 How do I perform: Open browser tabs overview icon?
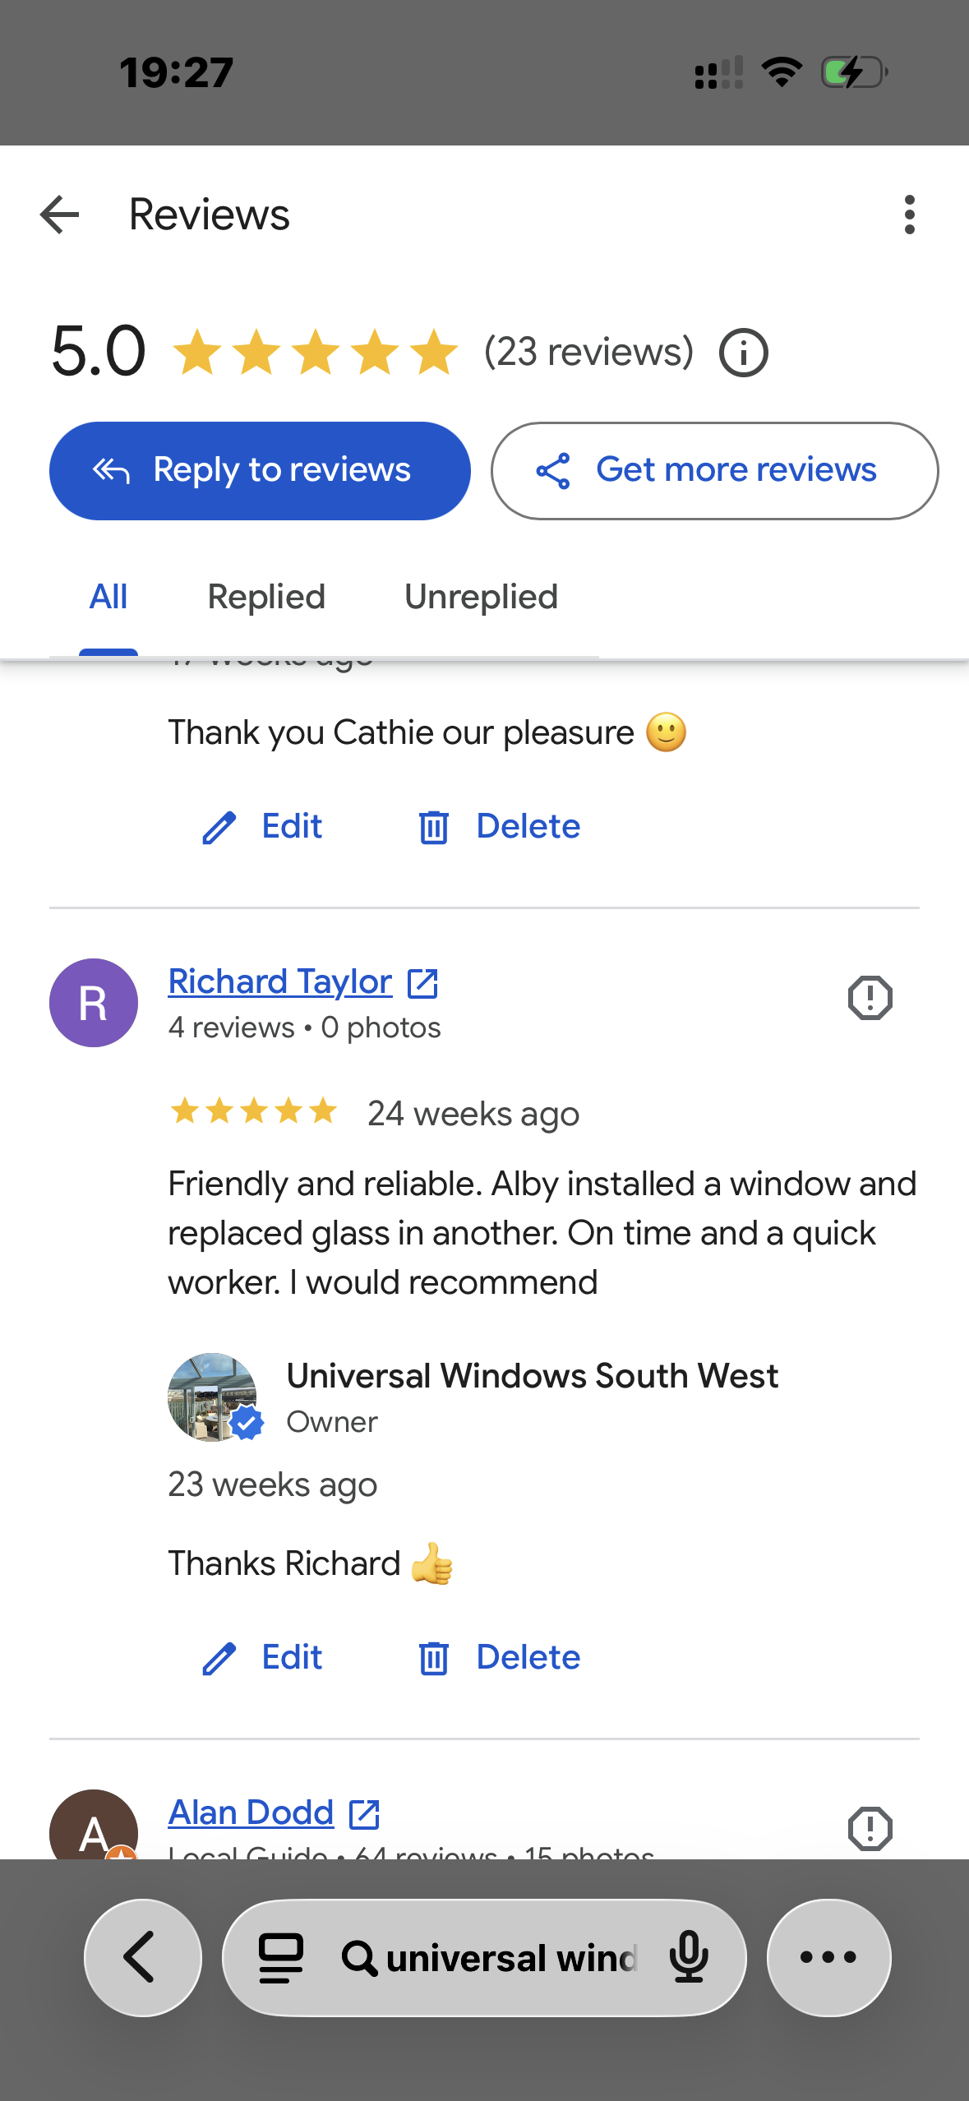281,1958
